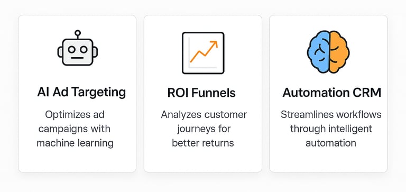Click the robot icon for AI Ad Targeting
Image resolution: width=406 pixels, height=192 pixels.
click(77, 48)
